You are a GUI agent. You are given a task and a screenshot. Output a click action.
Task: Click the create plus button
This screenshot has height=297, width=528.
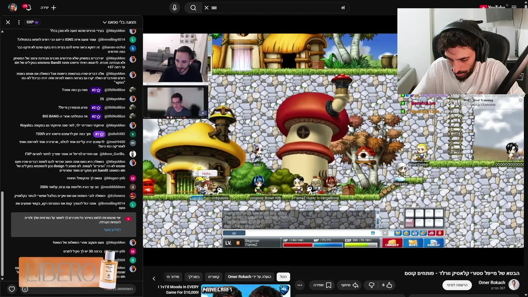tap(48, 7)
